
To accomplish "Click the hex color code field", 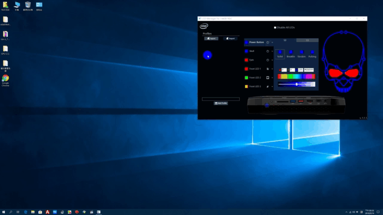I will [309, 70].
